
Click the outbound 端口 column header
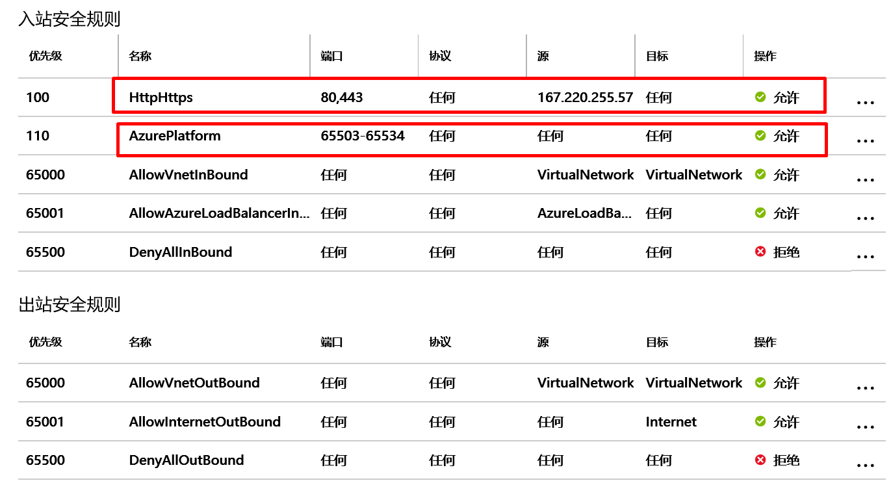pos(331,342)
